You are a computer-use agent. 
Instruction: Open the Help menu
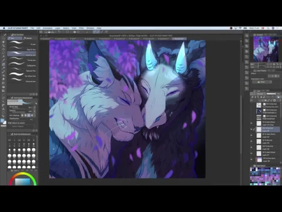[99, 28]
